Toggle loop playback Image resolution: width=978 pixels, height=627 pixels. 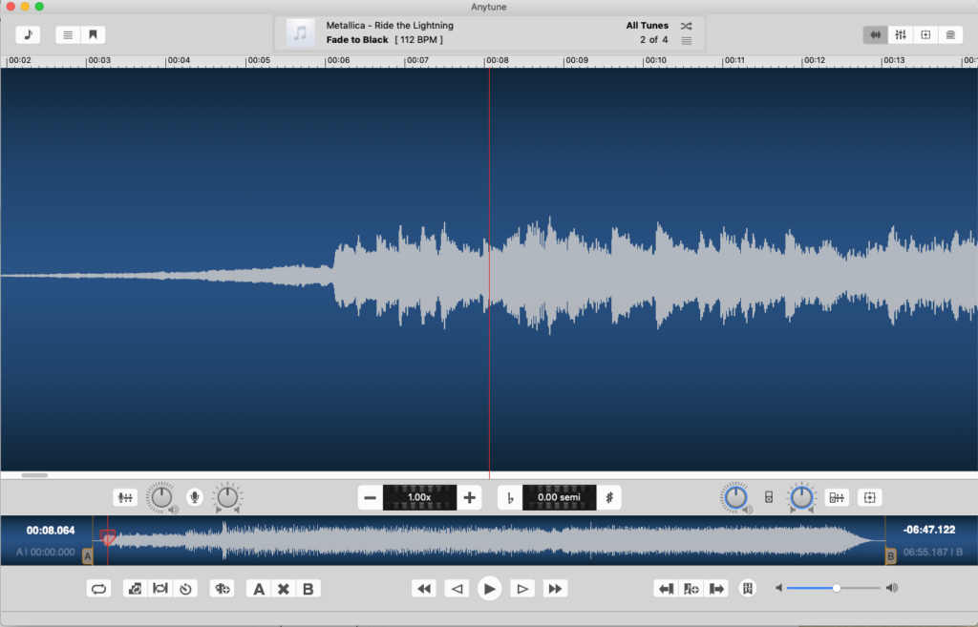(x=98, y=589)
